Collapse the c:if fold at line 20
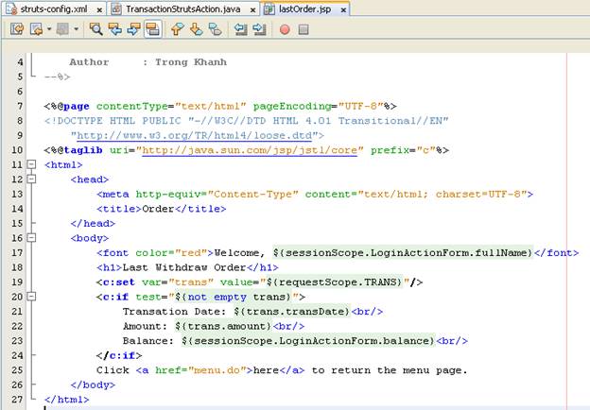The width and height of the screenshot is (590, 410). (31, 297)
